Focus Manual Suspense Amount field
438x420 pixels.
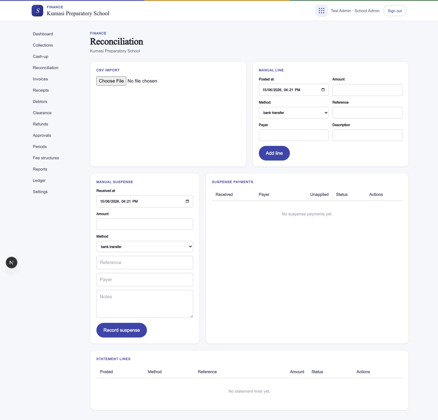(145, 224)
